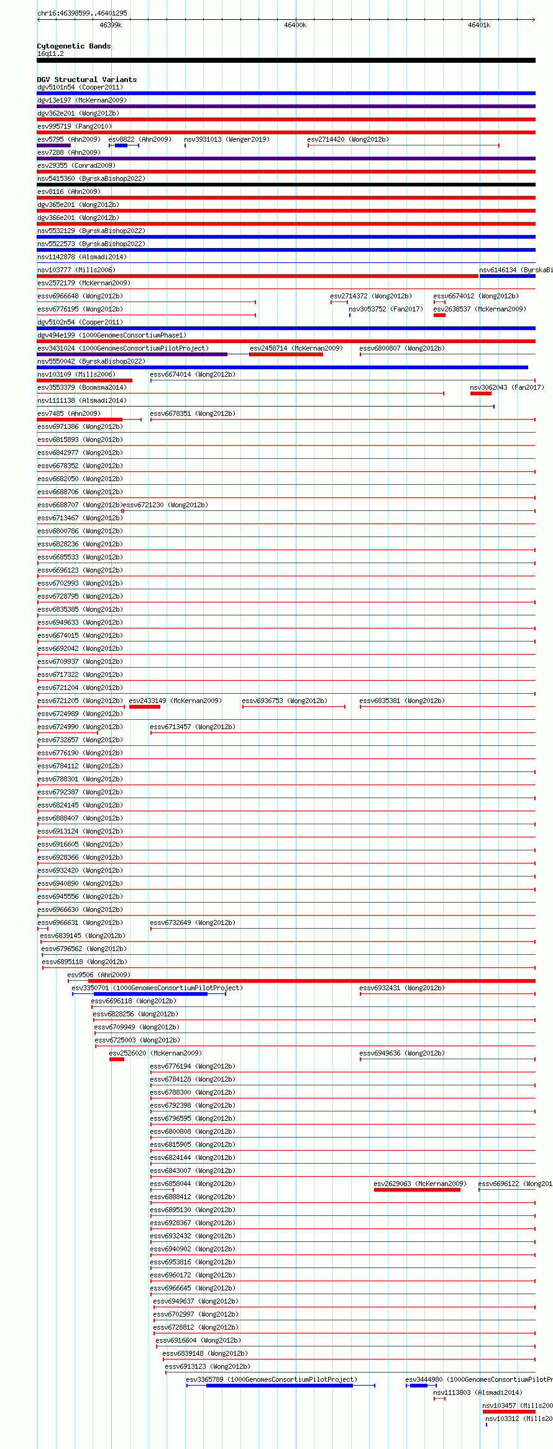
Task: Click the 46400k ruler tick label
Action: 295,25
